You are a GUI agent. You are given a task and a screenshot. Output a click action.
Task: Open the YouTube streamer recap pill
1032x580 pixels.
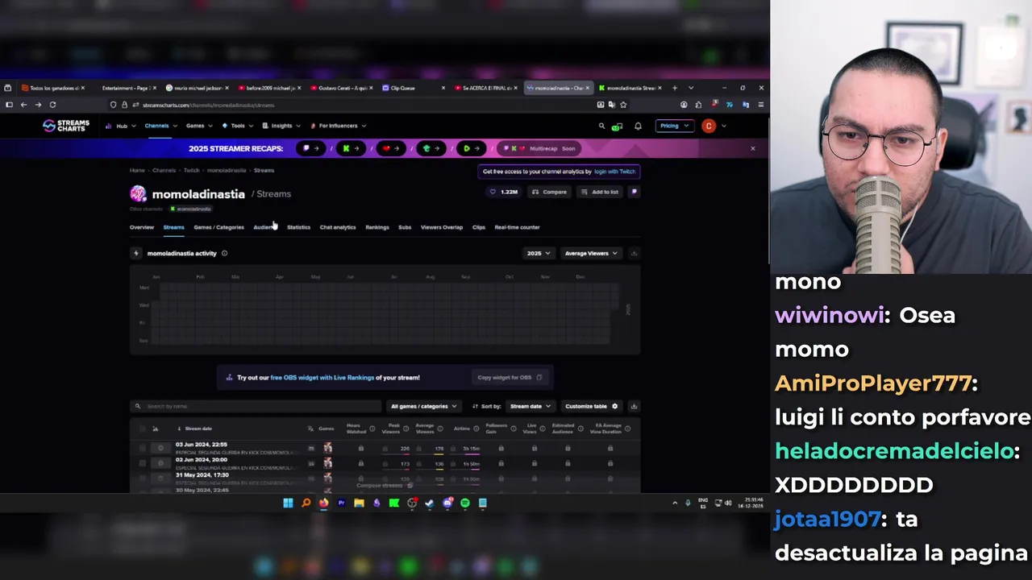pos(391,148)
